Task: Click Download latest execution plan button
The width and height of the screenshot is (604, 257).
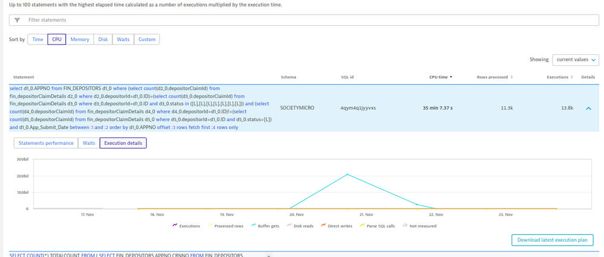Action: coord(552,240)
